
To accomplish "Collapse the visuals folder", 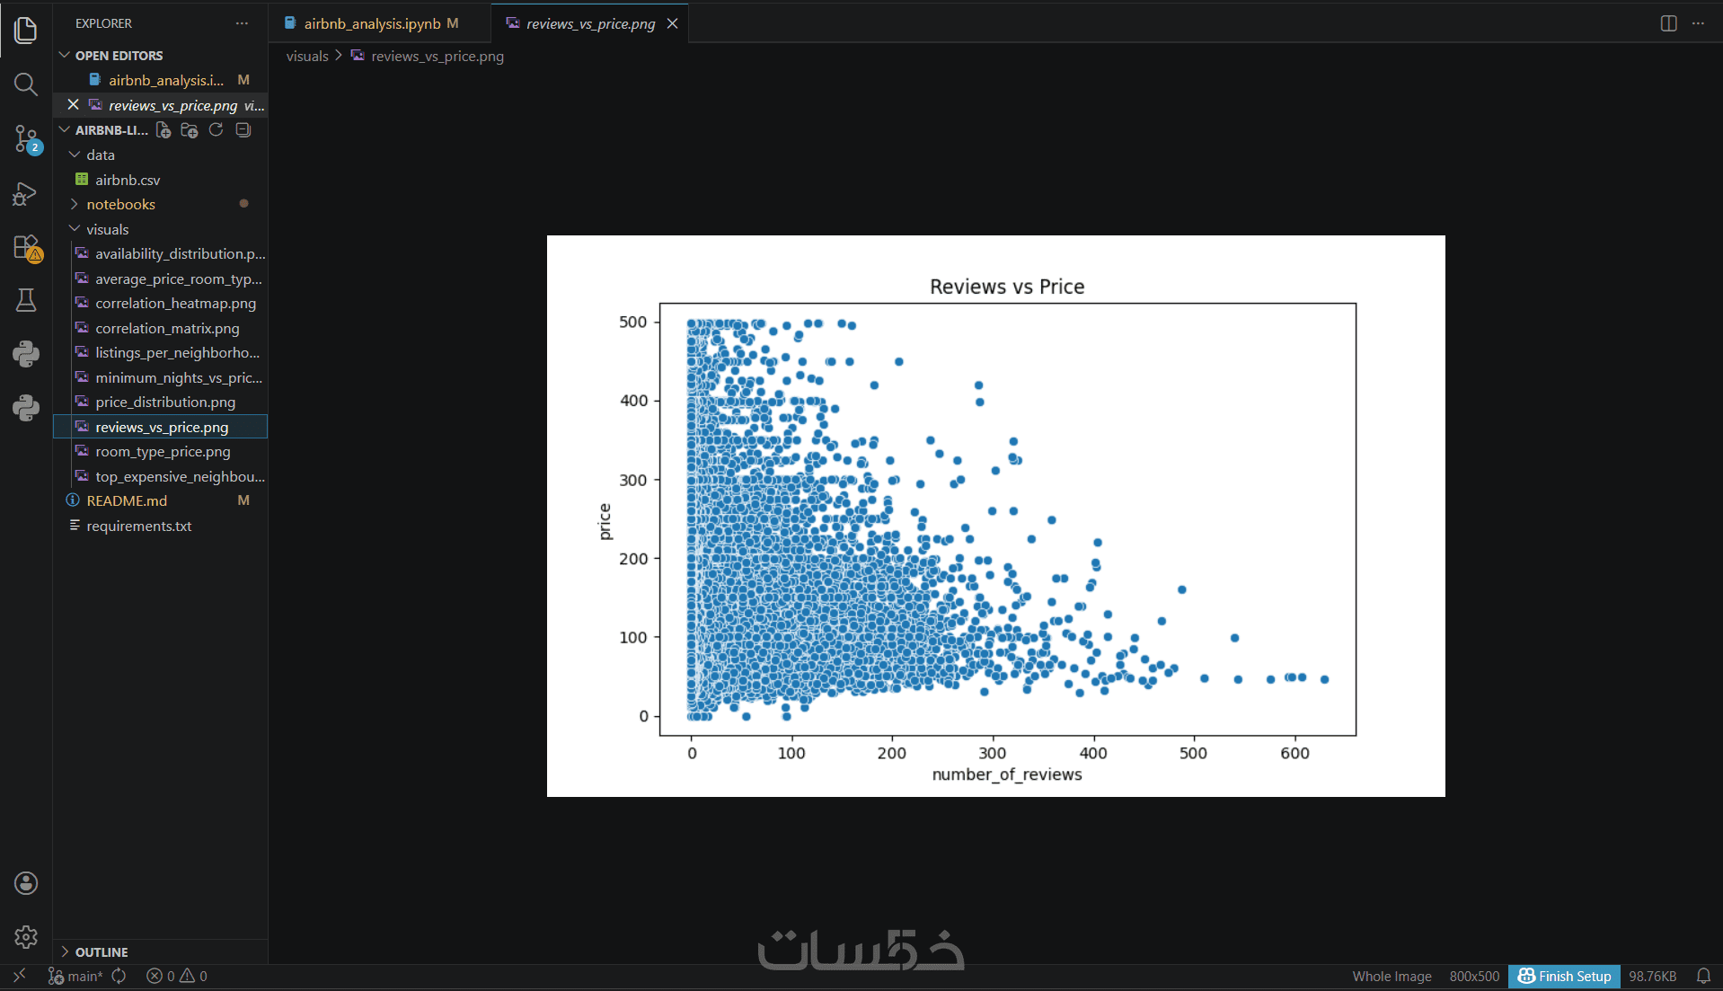I will (x=160, y=229).
